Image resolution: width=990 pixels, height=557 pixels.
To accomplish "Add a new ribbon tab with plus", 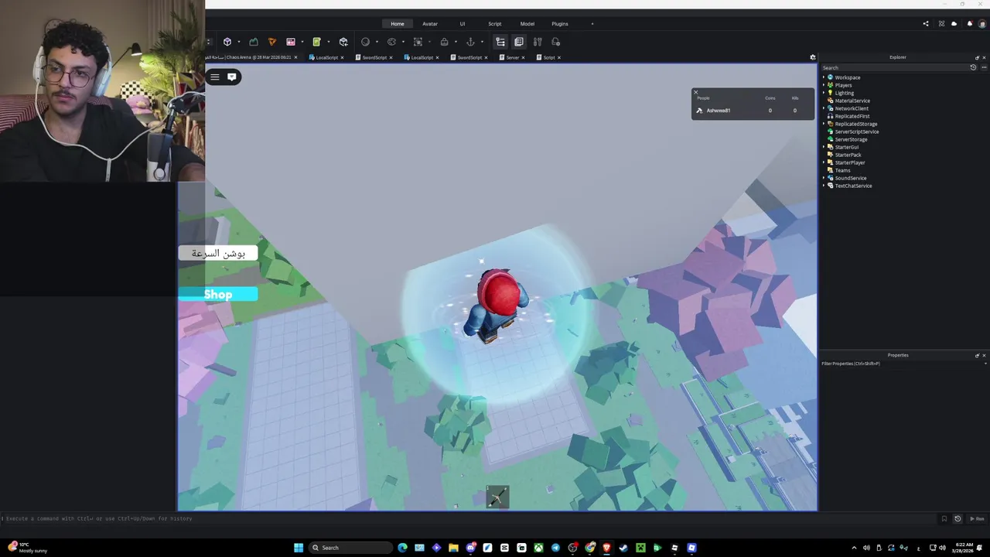I will (592, 24).
